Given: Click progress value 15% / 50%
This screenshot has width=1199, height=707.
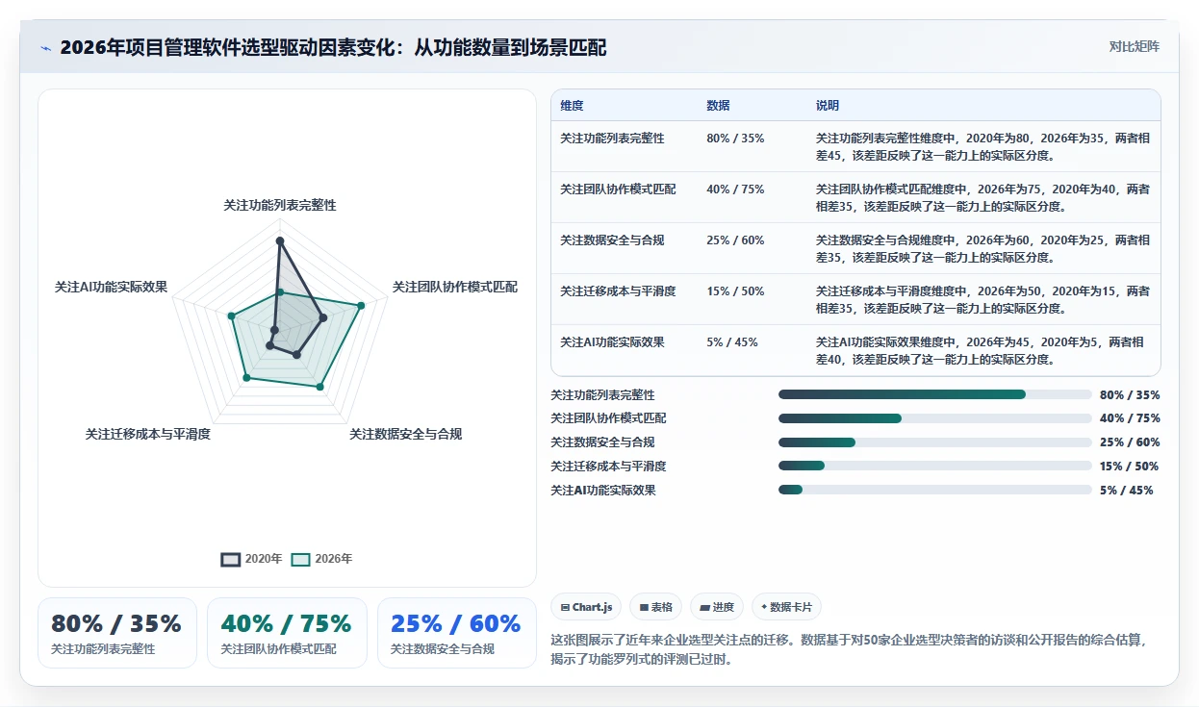Looking at the screenshot, I should pyautogui.click(x=1129, y=467).
